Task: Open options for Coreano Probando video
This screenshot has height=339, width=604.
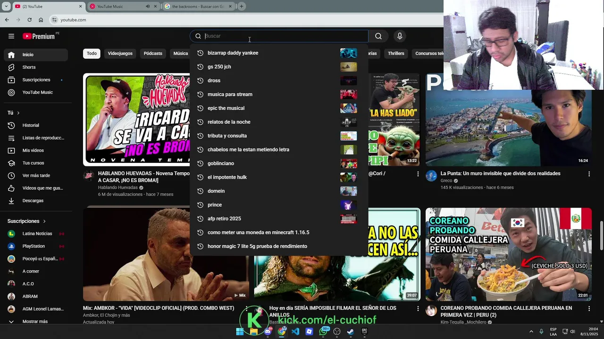Action: coord(589,308)
